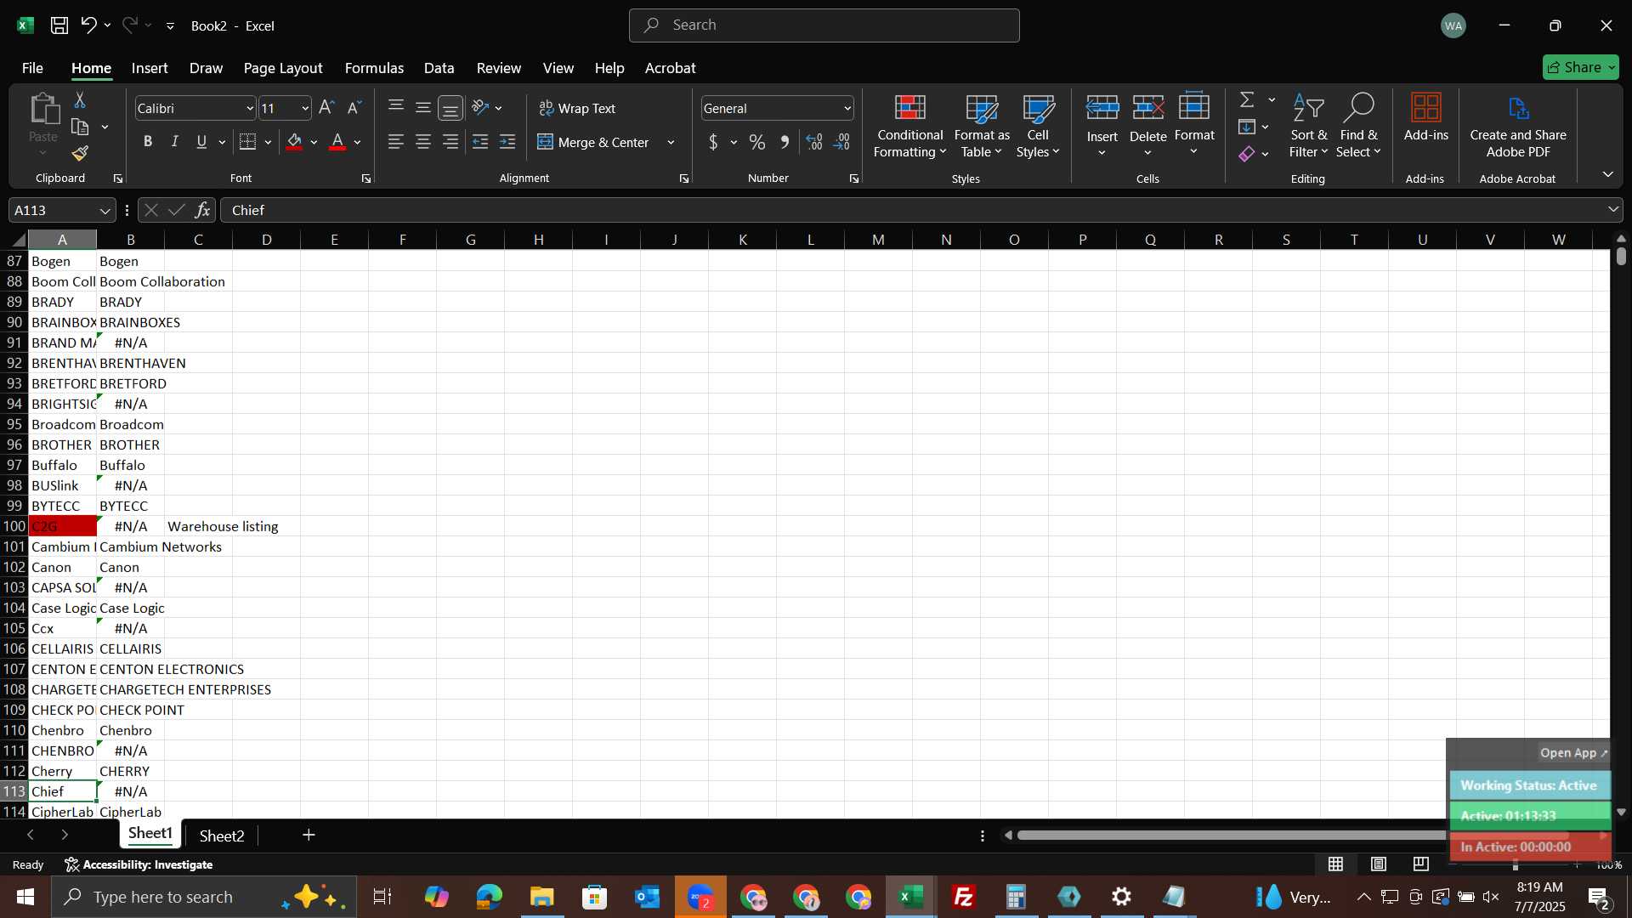Image resolution: width=1632 pixels, height=918 pixels.
Task: Open Outlook from the taskbar
Action: (648, 897)
